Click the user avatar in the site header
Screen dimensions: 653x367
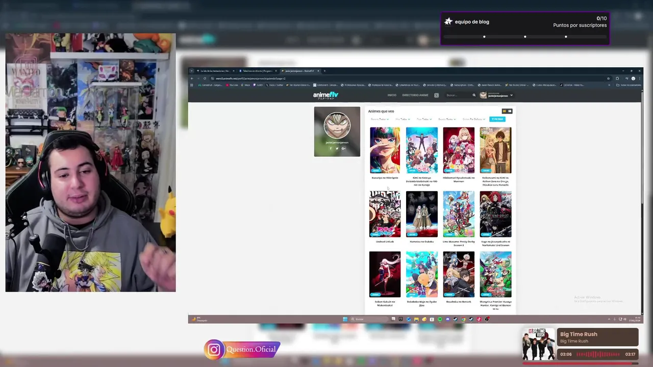pos(484,95)
